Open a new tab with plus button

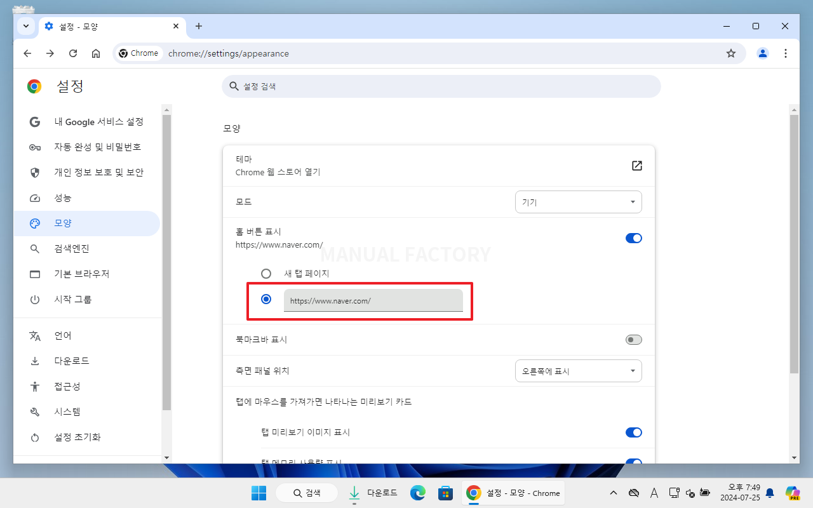tap(199, 26)
